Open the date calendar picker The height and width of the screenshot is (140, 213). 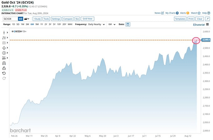pyautogui.click(x=128, y=24)
